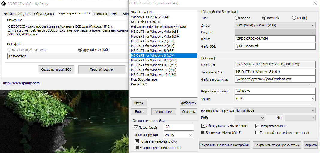Switch to the Утилиты tab
320x153 pixels.
(100, 14)
